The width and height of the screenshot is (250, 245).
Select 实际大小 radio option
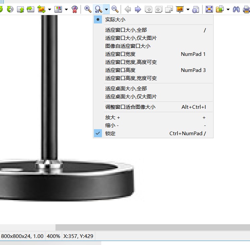pos(153,19)
